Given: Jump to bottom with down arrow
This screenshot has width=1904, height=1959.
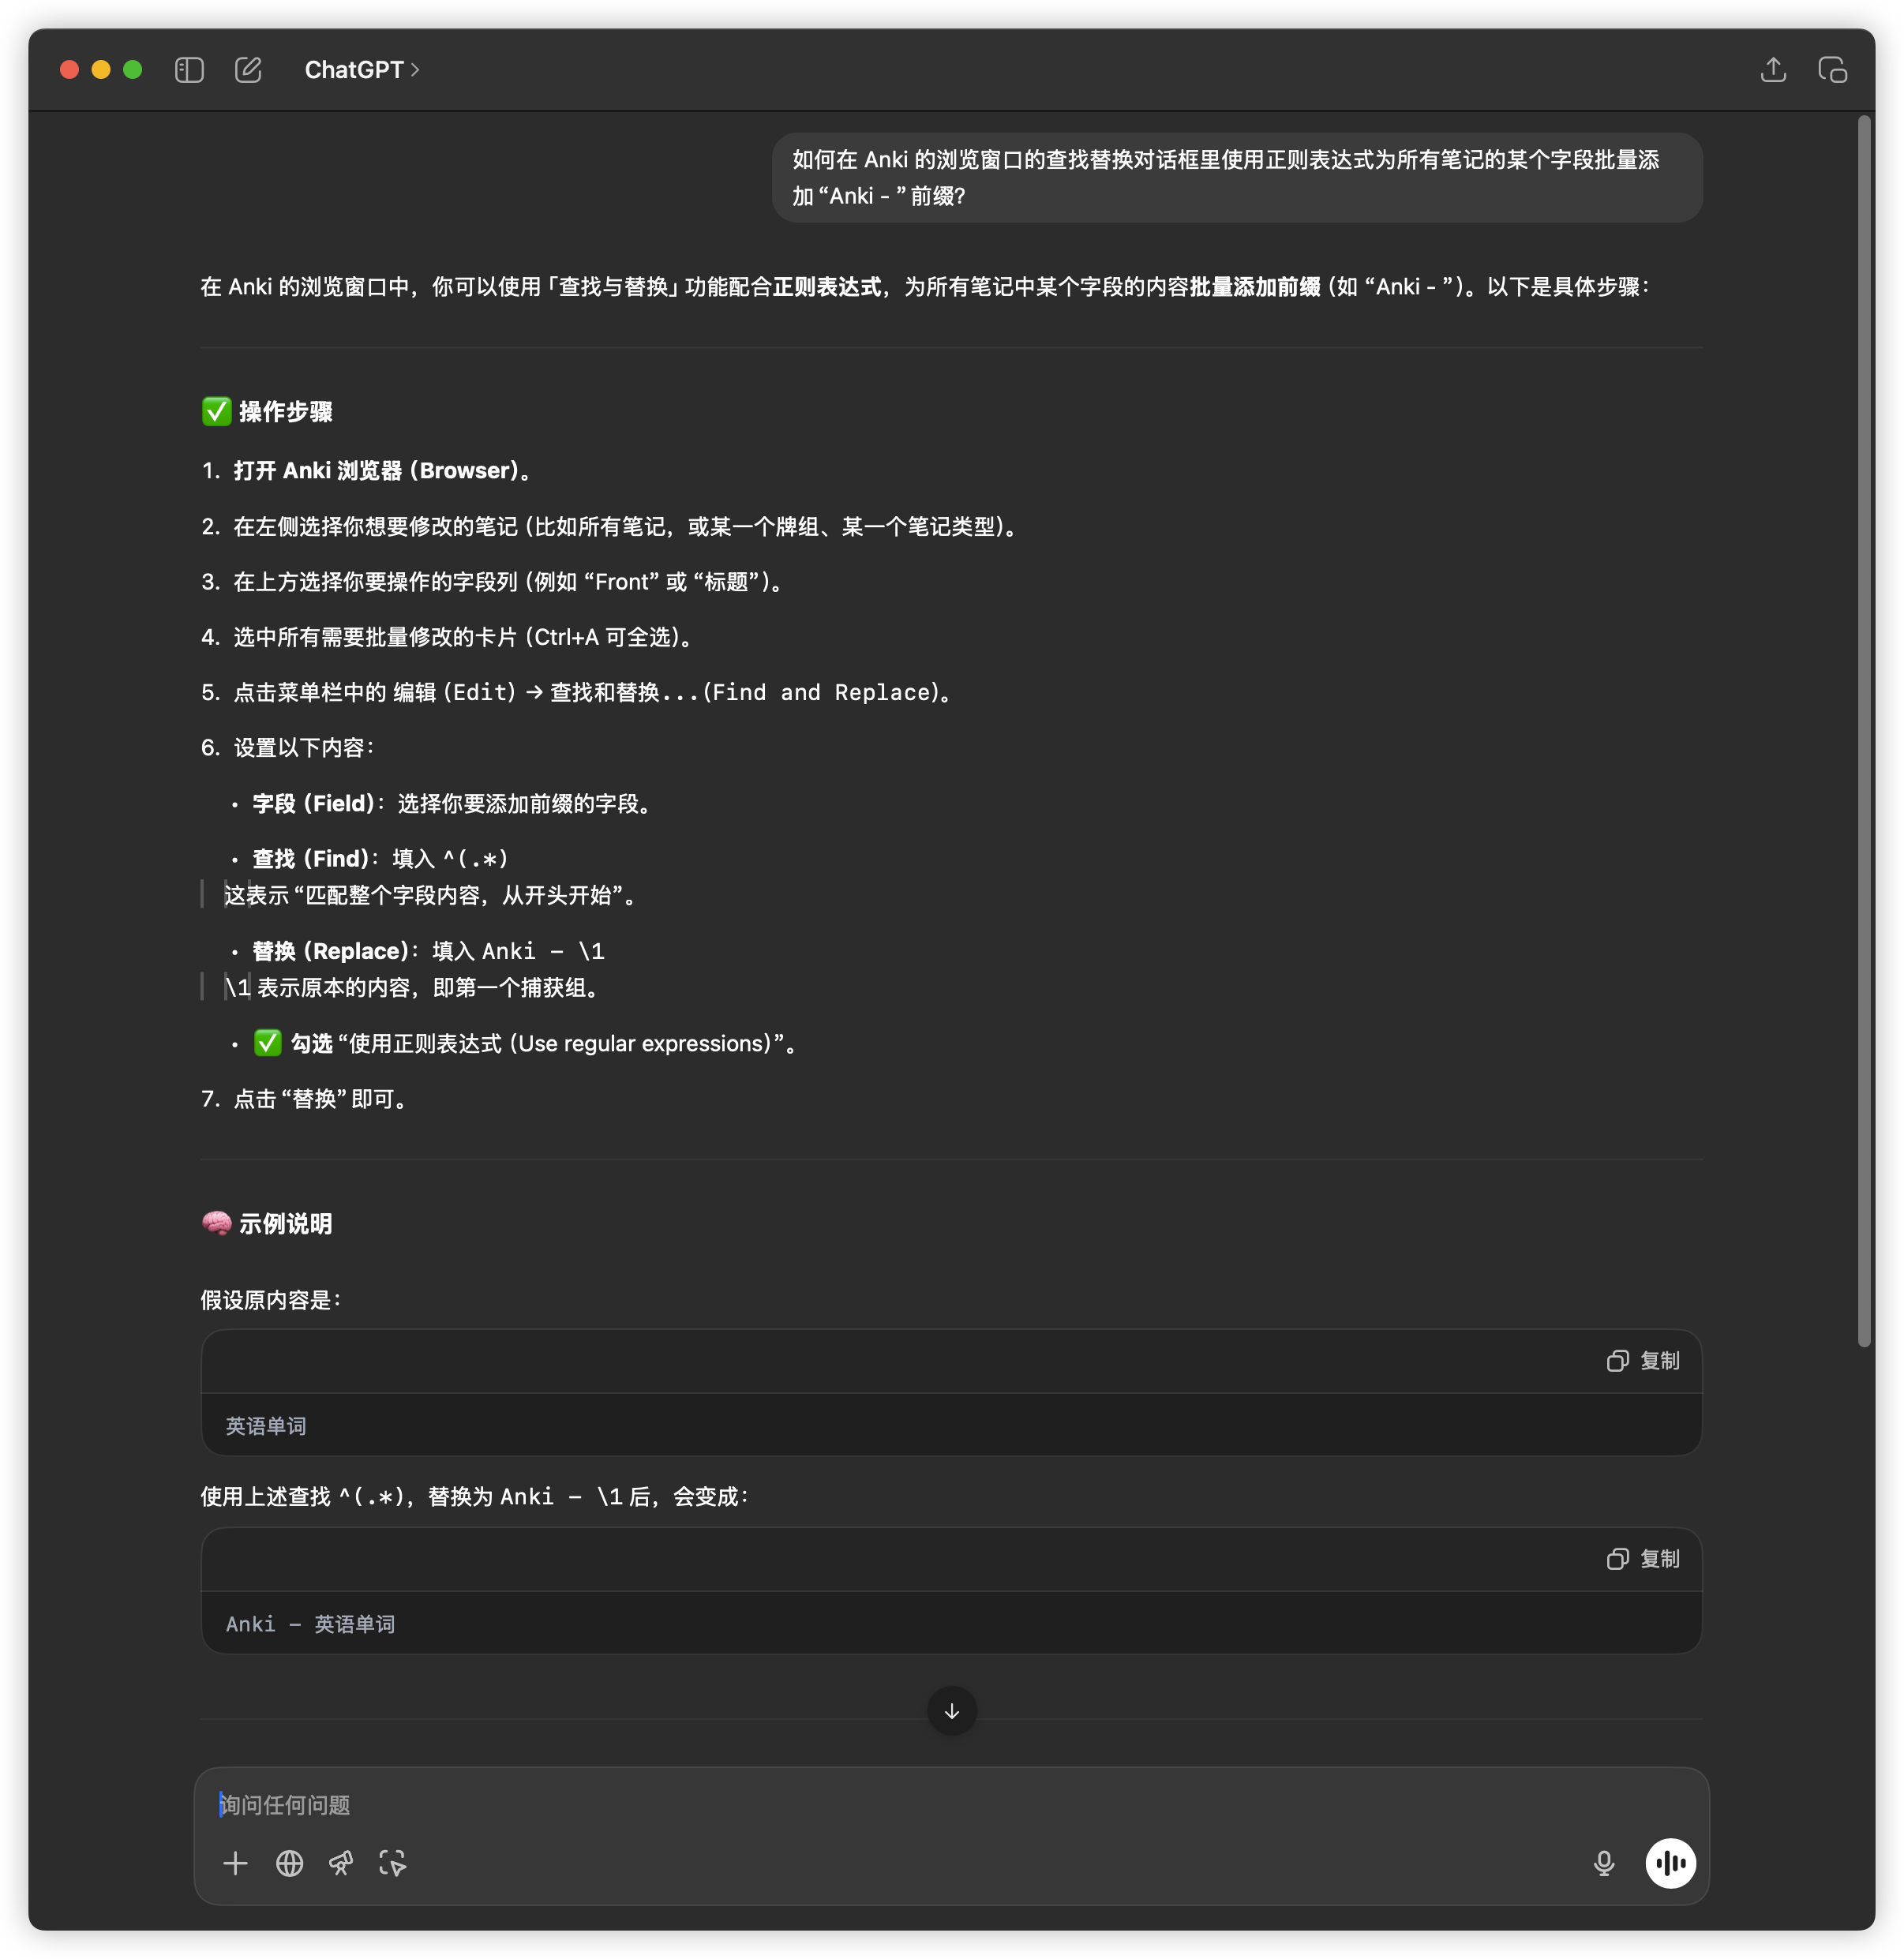Looking at the screenshot, I should [952, 1711].
